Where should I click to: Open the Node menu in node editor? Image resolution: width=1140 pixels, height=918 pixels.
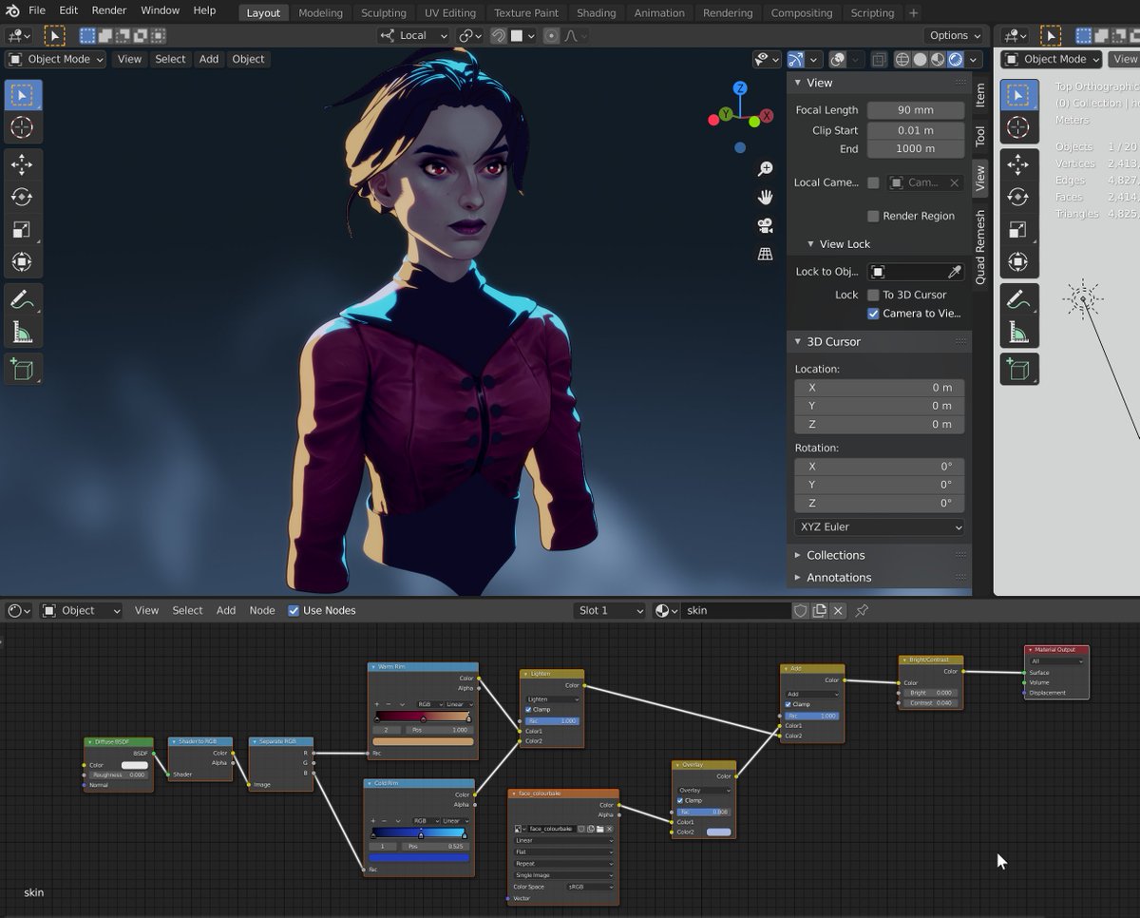261,610
